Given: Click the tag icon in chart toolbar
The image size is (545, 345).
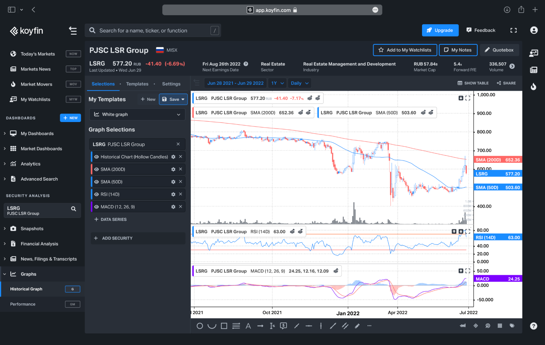Looking at the screenshot, I should click(x=512, y=326).
